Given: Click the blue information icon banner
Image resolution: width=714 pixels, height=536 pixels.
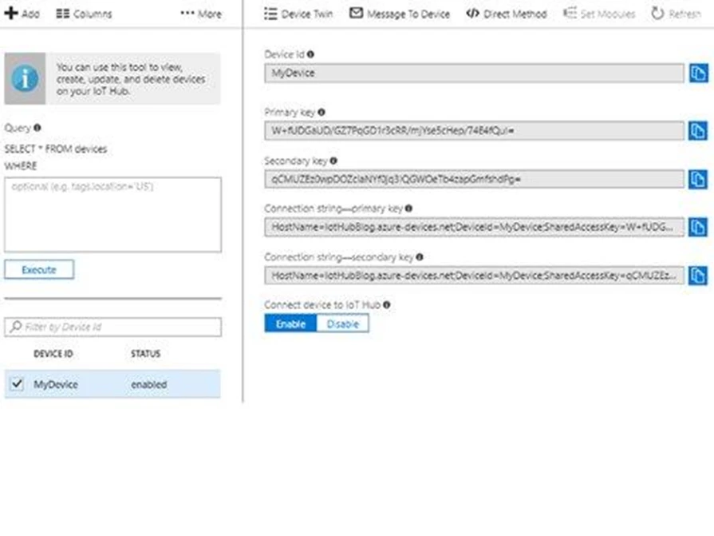Looking at the screenshot, I should 25,78.
